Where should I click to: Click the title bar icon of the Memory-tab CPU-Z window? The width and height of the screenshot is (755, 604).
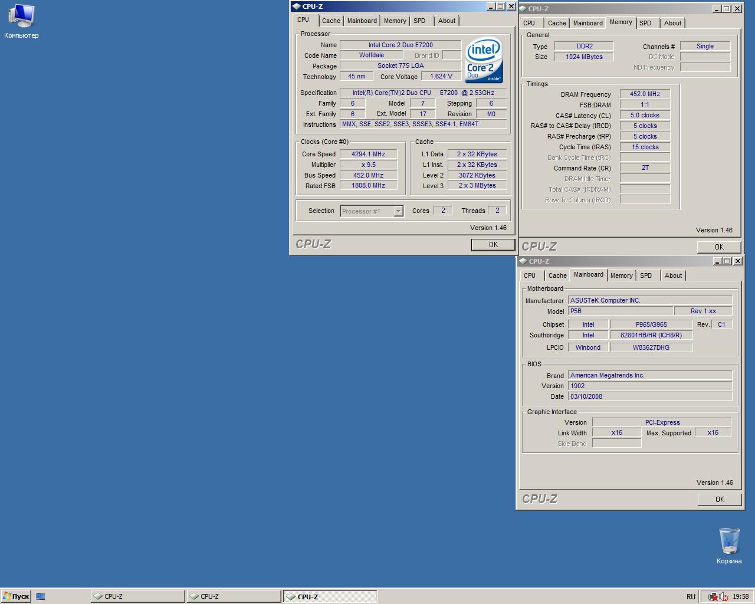click(x=523, y=9)
